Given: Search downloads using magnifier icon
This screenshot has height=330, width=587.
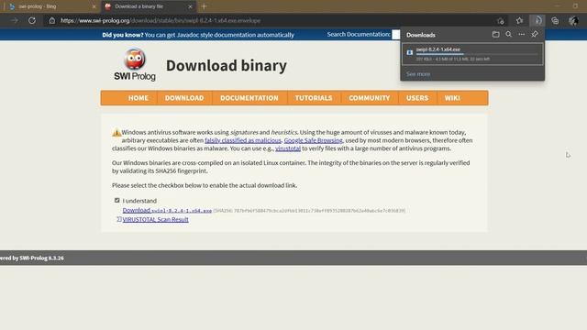Looking at the screenshot, I should [508, 35].
